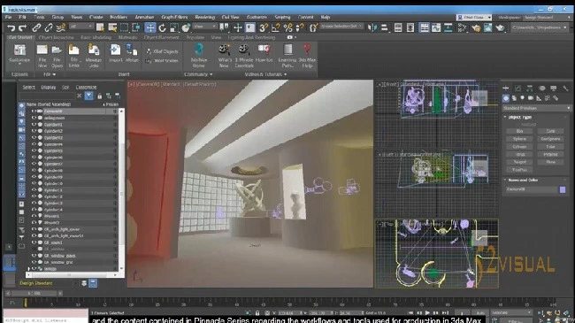Open the Material Editor icon
The height and width of the screenshot is (323, 575).
coord(463,27)
